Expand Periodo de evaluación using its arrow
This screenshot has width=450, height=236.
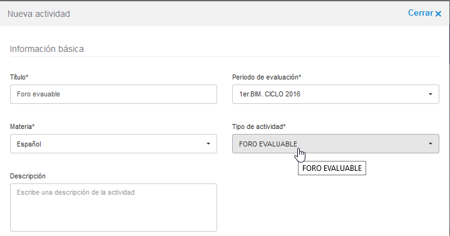tap(431, 94)
